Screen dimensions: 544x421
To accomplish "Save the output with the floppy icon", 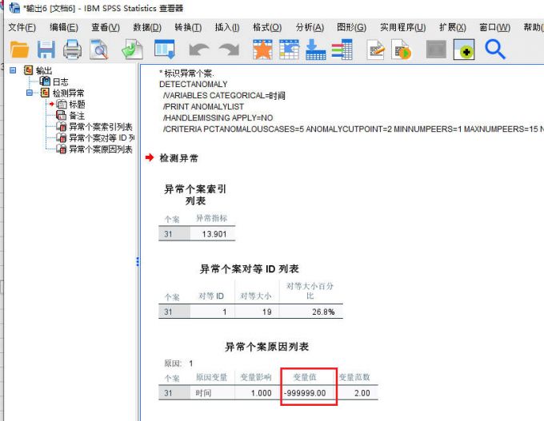I will 46,50.
